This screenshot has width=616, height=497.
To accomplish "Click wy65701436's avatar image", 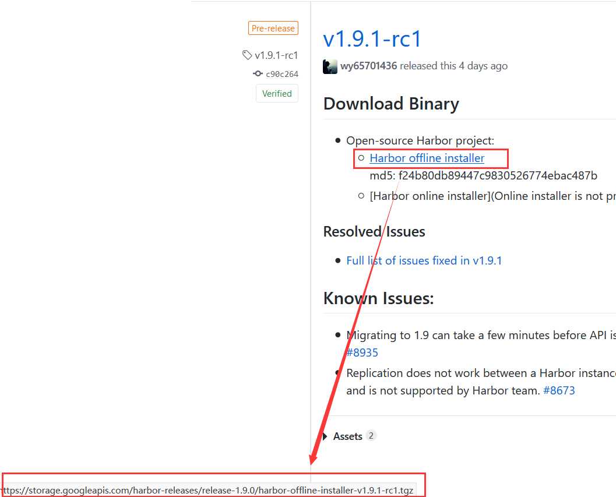I will [x=330, y=66].
